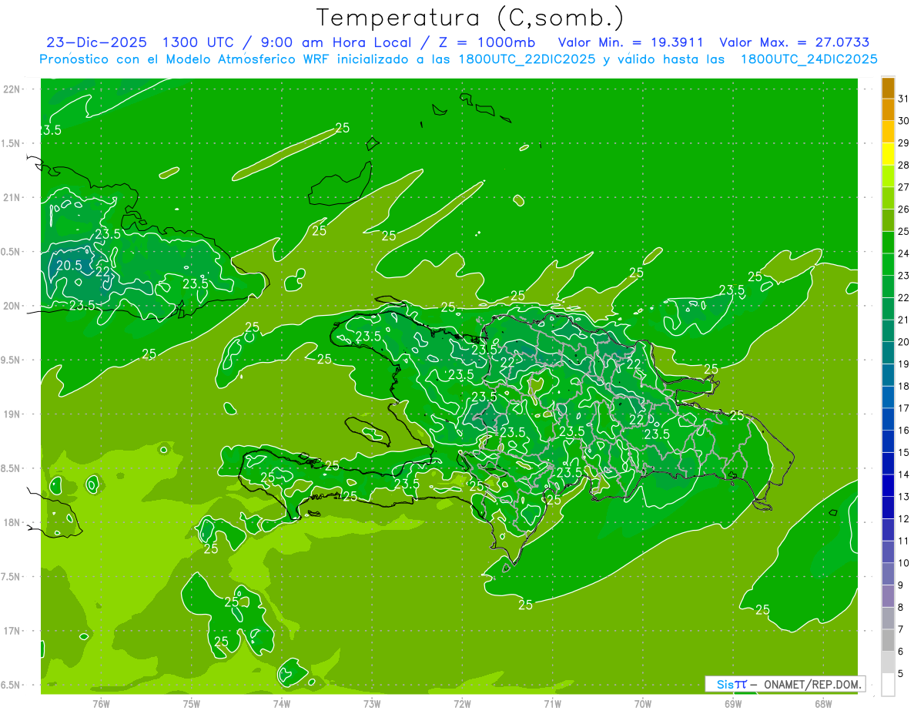Click colorbar legend value "26"

[x=904, y=210]
